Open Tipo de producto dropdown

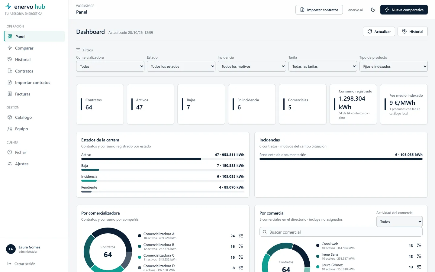tap(393, 66)
